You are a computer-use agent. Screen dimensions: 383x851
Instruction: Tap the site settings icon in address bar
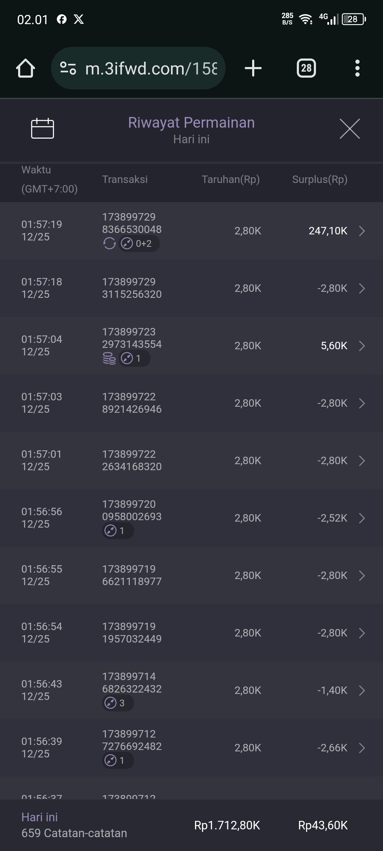pyautogui.click(x=68, y=68)
